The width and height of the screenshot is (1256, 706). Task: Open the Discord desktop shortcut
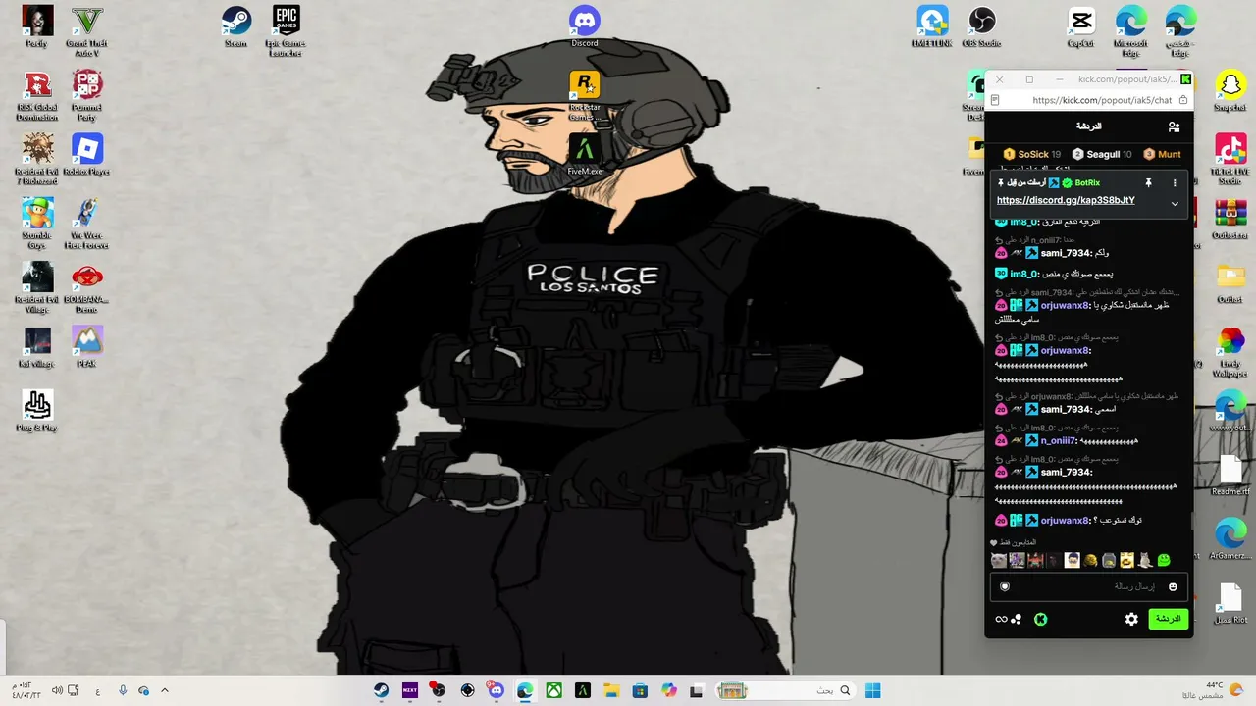(584, 26)
